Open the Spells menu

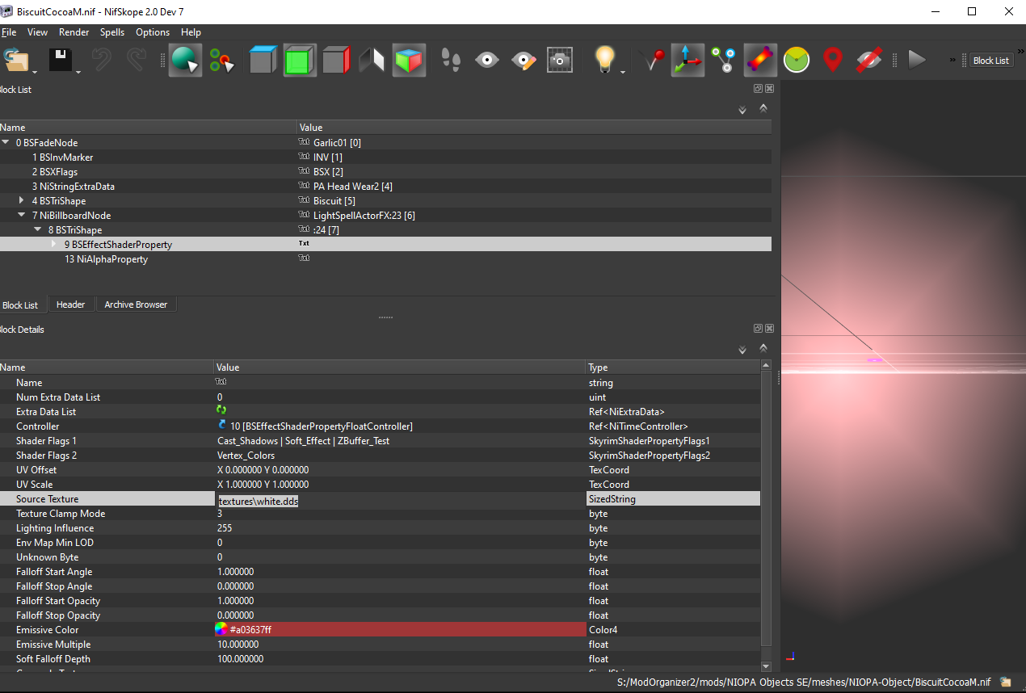(x=112, y=32)
